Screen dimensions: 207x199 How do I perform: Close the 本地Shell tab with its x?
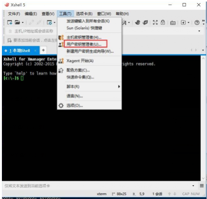[x=35, y=50]
